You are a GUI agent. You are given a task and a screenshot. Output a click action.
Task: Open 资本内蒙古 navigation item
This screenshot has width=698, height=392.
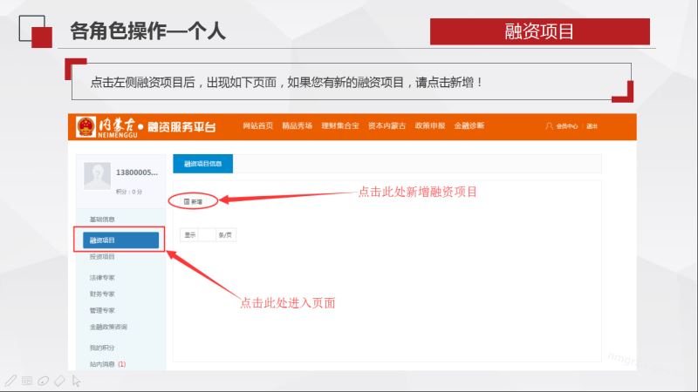387,126
